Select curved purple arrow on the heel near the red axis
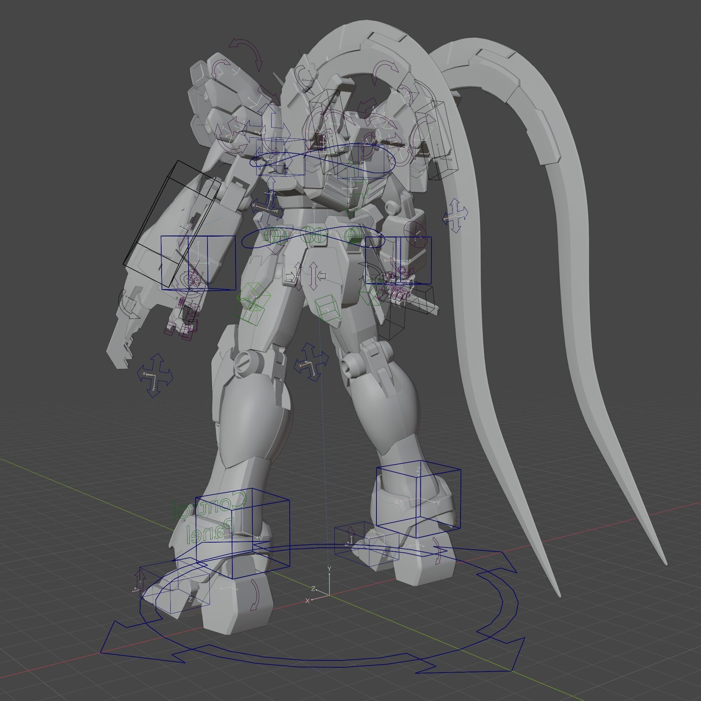 [x=256, y=595]
